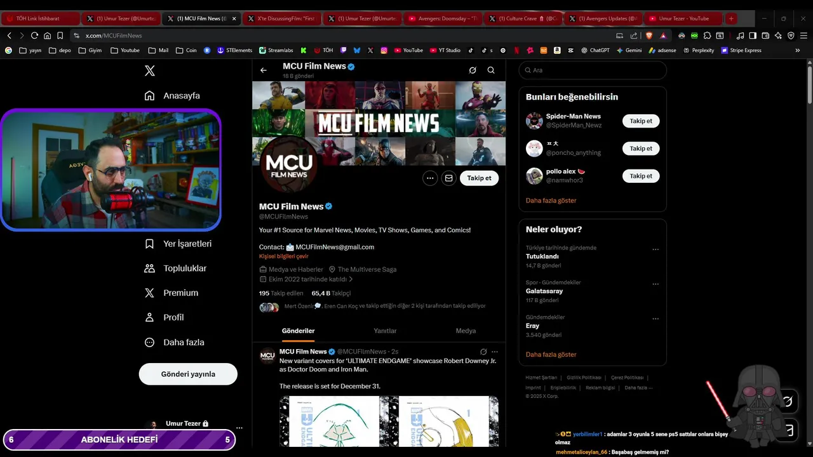813x457 pixels.
Task: Open a new browser tab with plus
Action: pos(731,18)
